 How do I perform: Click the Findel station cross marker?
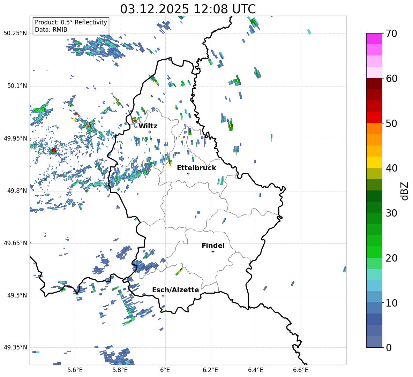coord(213,252)
